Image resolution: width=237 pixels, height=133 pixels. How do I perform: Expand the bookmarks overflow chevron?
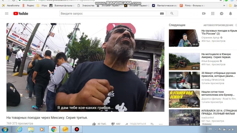click(x=224, y=6)
